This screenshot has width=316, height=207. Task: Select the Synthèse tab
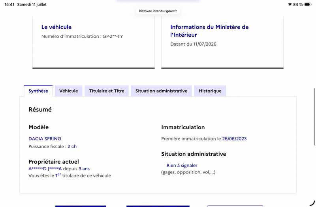coord(38,91)
